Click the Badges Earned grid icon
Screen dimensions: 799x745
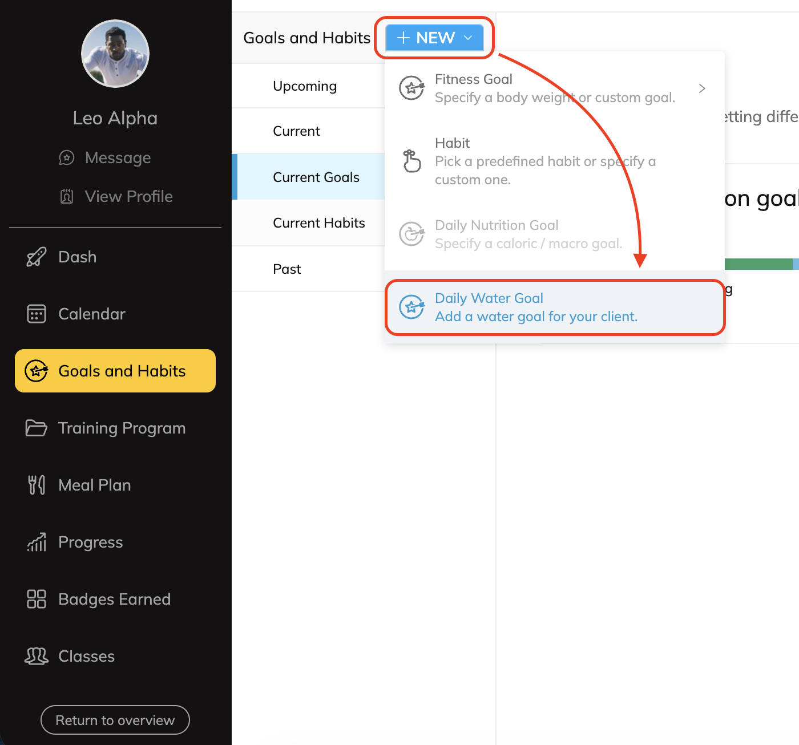pyautogui.click(x=36, y=599)
